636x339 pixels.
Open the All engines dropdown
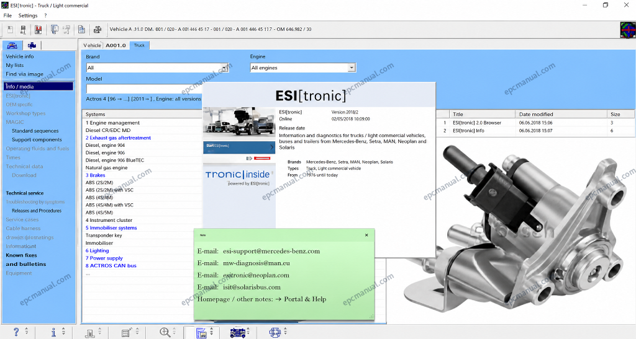pyautogui.click(x=303, y=68)
